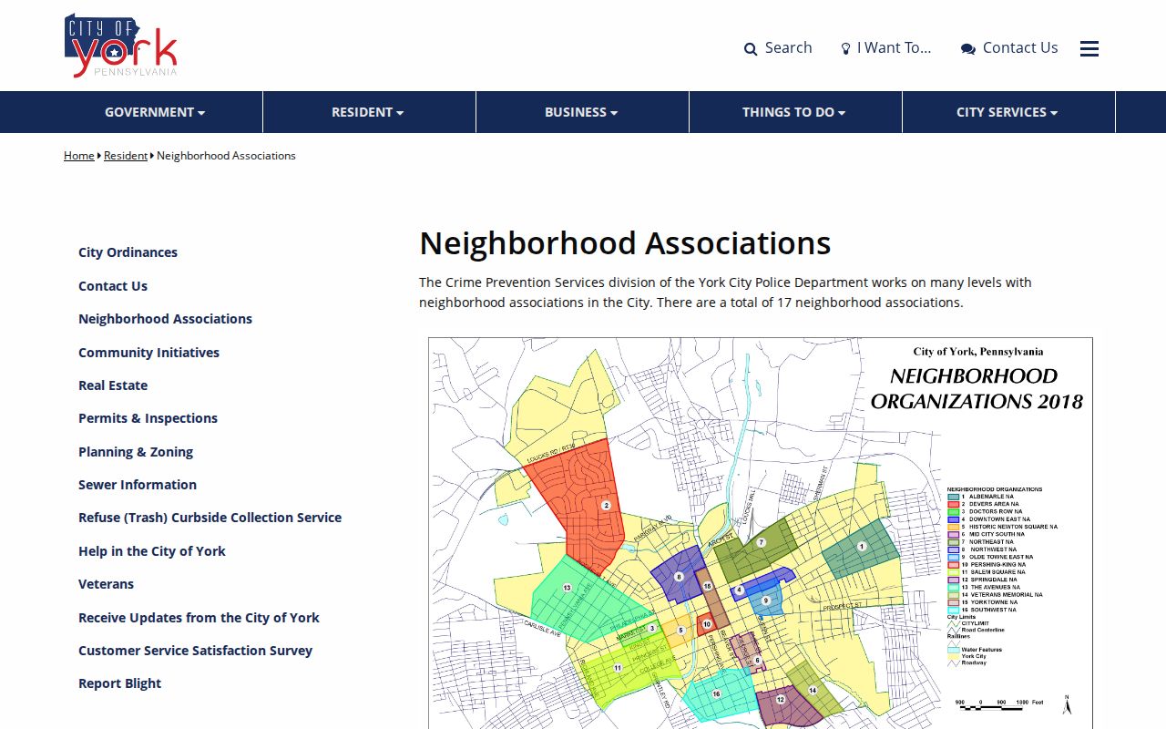Open Permits & Inspections sidebar link

(x=148, y=418)
